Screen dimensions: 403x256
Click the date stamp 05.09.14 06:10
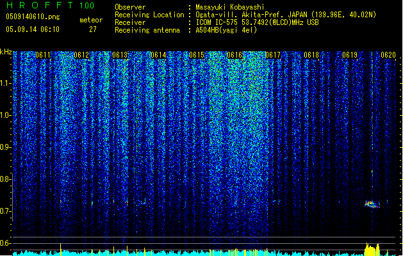[x=33, y=29]
